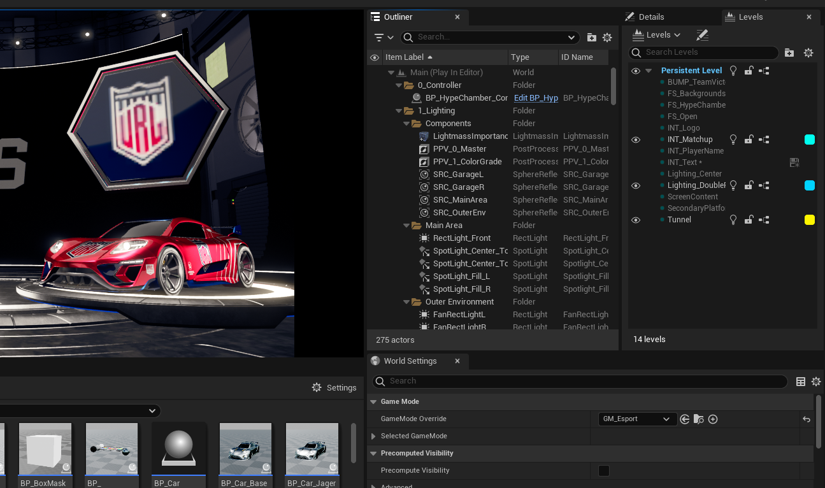
Task: Click the Lighting_Double blue color swatch
Action: point(810,185)
